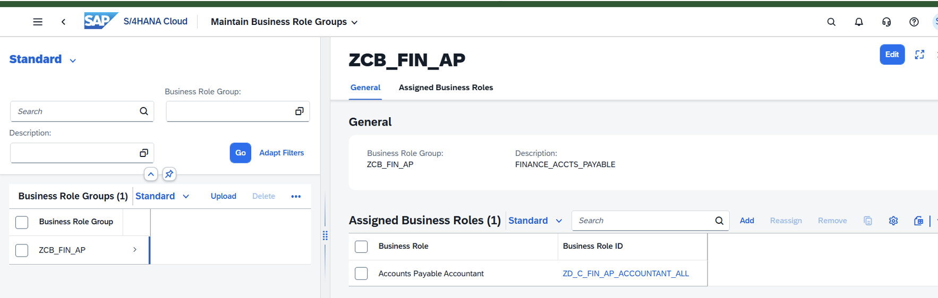This screenshot has width=938, height=298.
Task: Pin the filter header bar
Action: (169, 174)
